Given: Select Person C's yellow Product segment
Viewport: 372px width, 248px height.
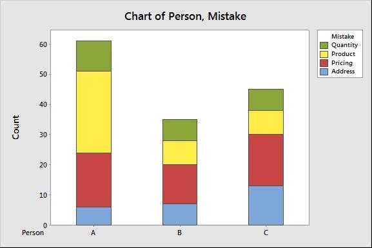Looking at the screenshot, I should tap(266, 122).
